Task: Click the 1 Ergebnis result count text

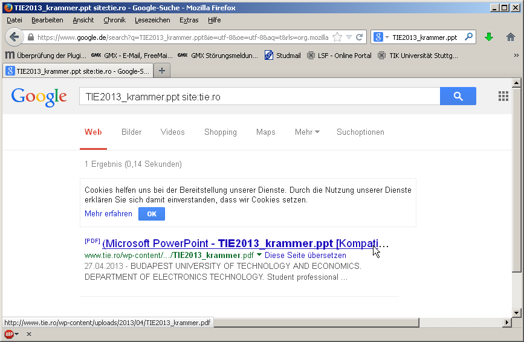Action: [133, 164]
